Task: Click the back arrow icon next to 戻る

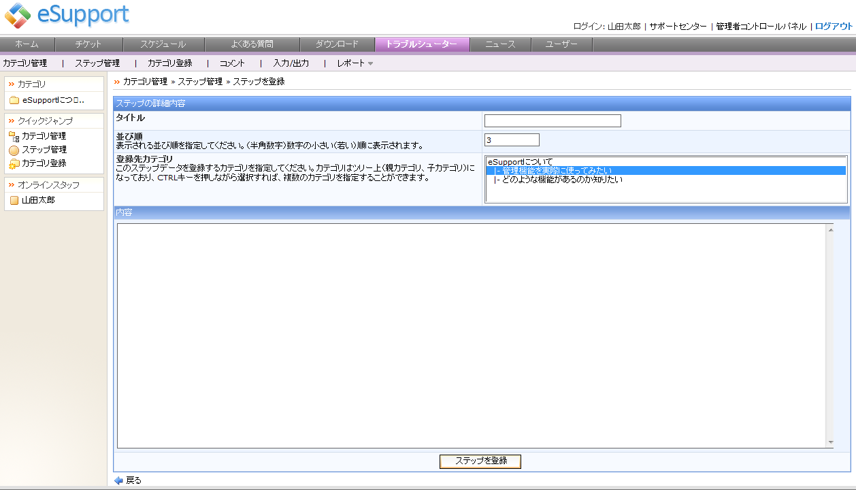Action: click(119, 480)
